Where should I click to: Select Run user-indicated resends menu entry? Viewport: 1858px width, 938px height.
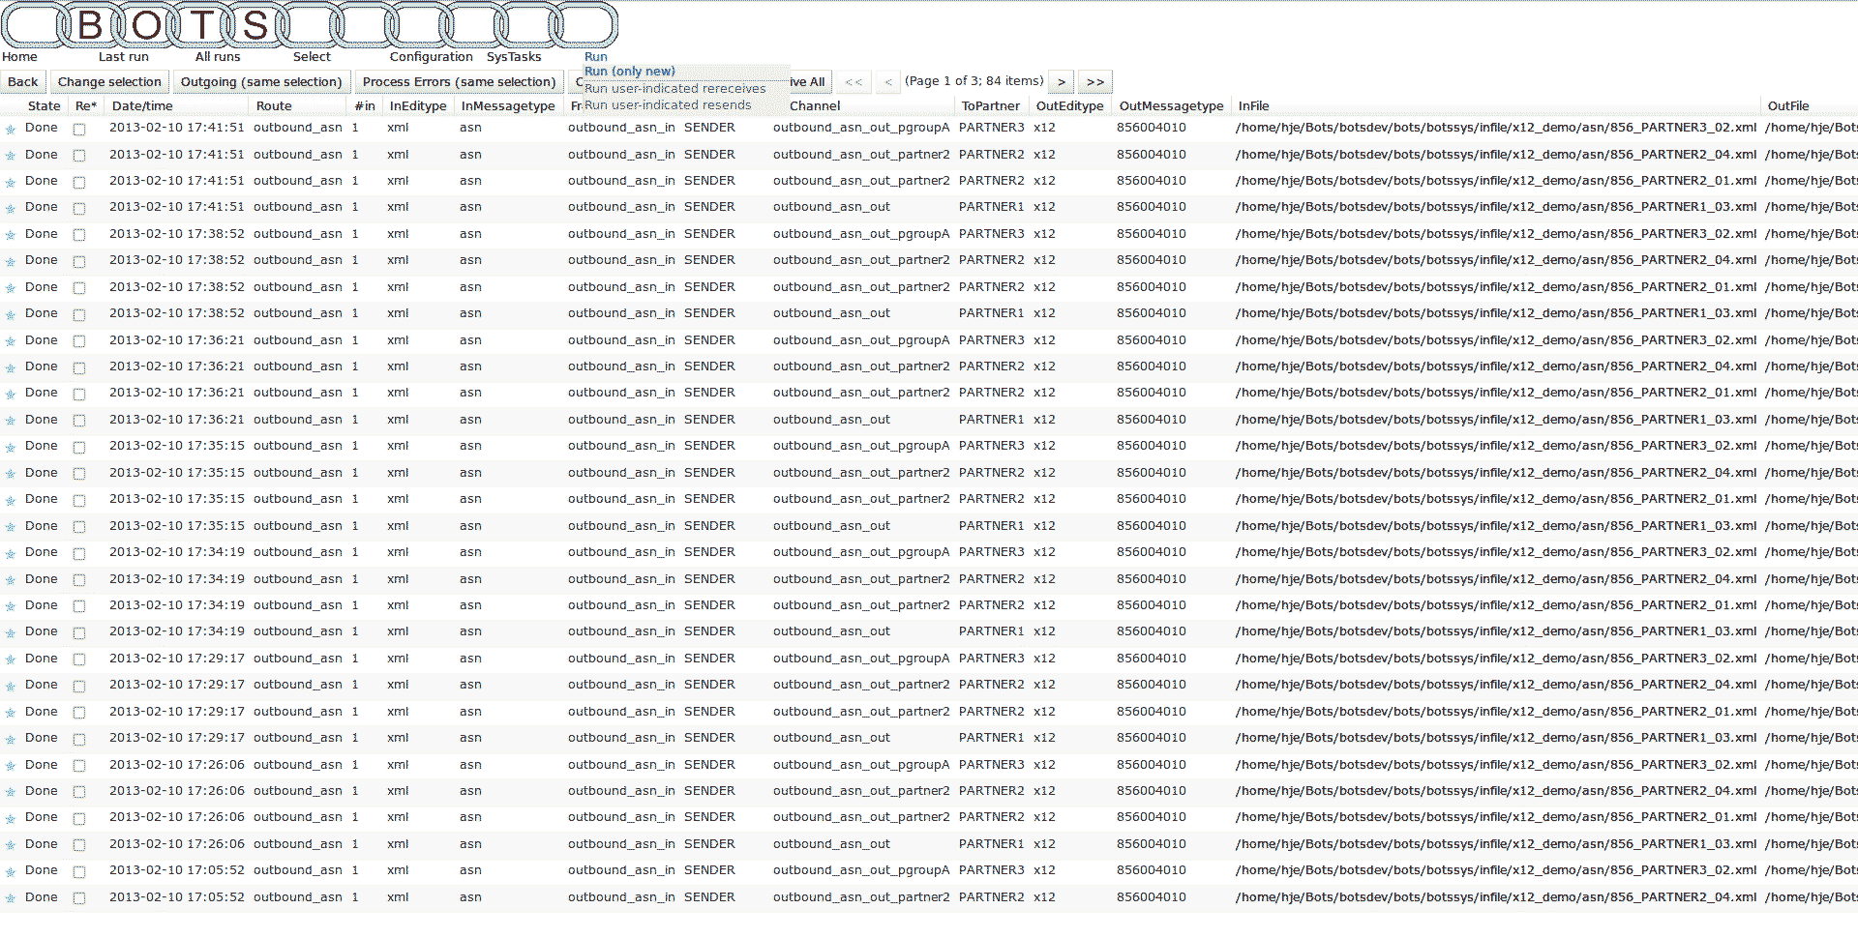(670, 104)
